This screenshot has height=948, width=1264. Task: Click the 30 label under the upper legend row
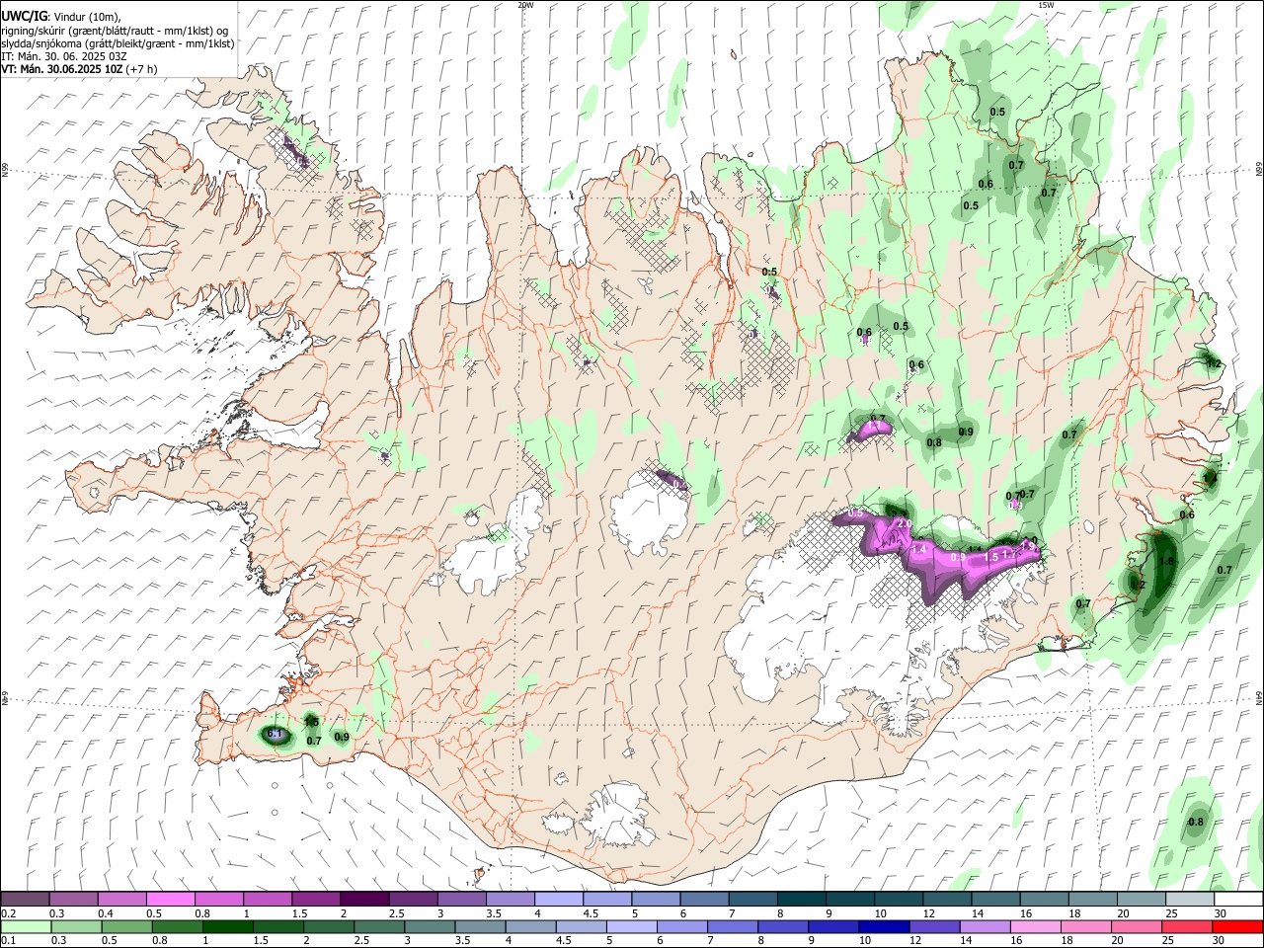coord(1221,913)
